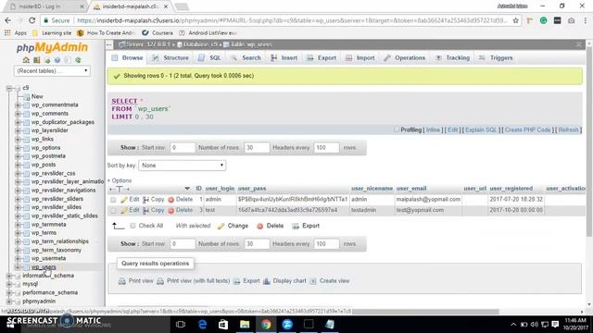Viewport: 593px width, 333px height.
Task: Click the Explain SQL link
Action: 481,129
